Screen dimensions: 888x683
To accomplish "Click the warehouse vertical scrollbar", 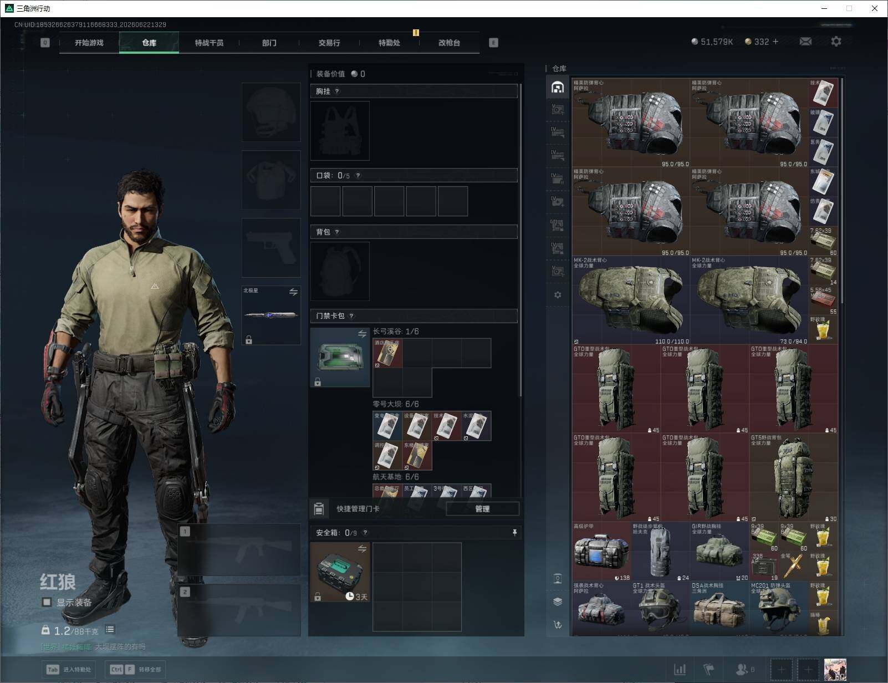I will 842,191.
